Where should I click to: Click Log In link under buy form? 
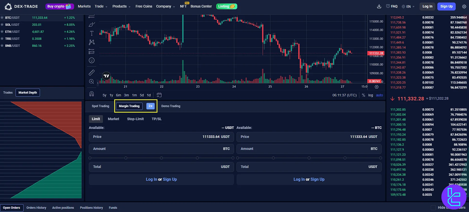click(151, 179)
